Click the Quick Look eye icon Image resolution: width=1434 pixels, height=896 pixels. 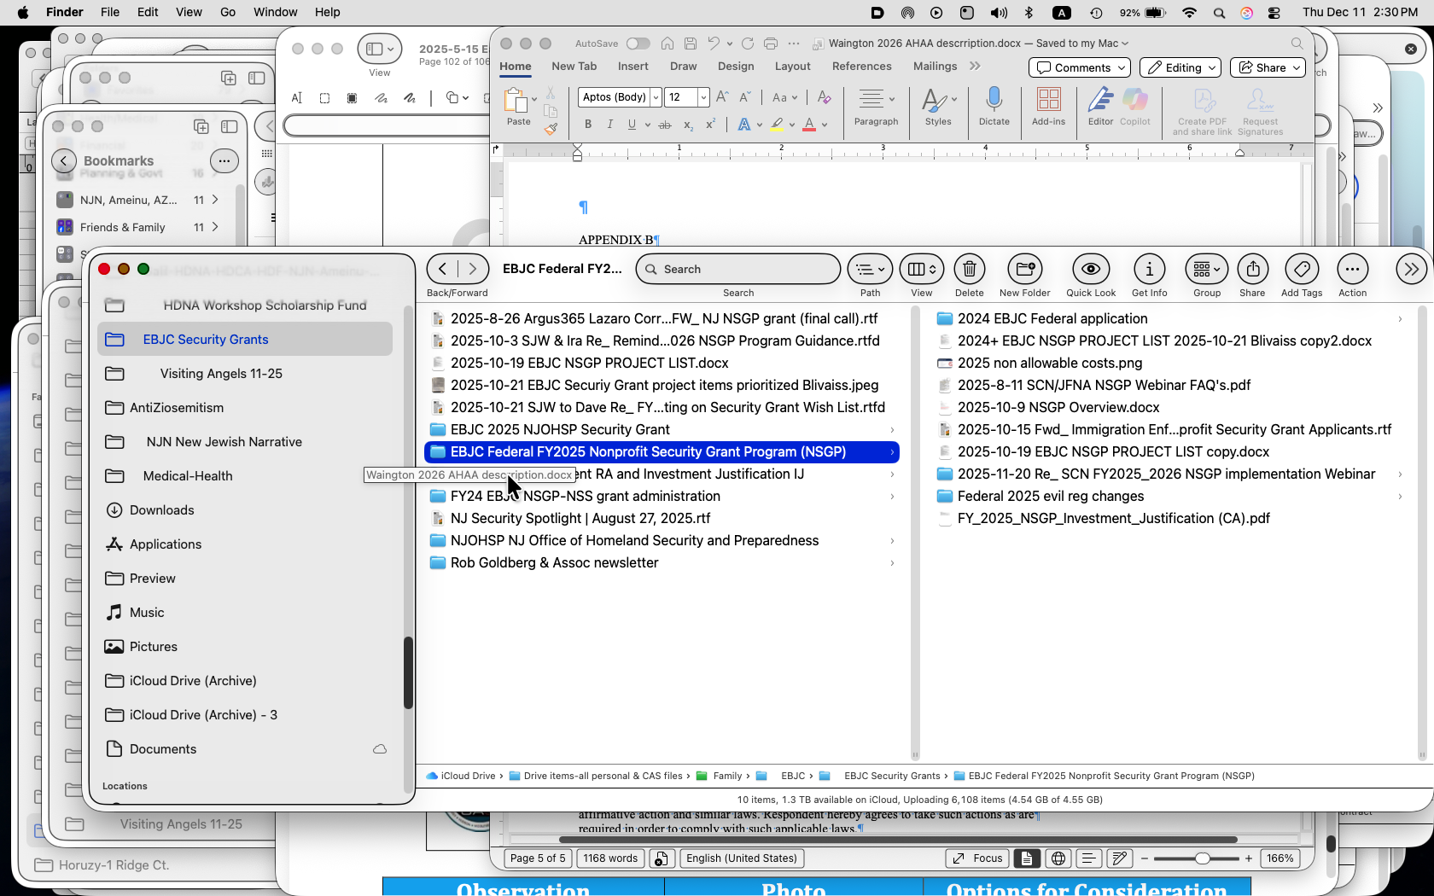coord(1090,270)
